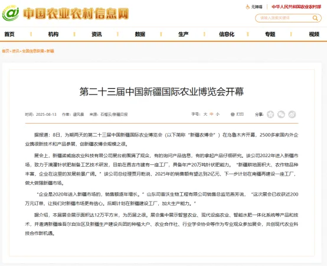This screenshot has width=327, height=266.
Task: Open the 数据 navigation menu item
Action: (x=140, y=34)
